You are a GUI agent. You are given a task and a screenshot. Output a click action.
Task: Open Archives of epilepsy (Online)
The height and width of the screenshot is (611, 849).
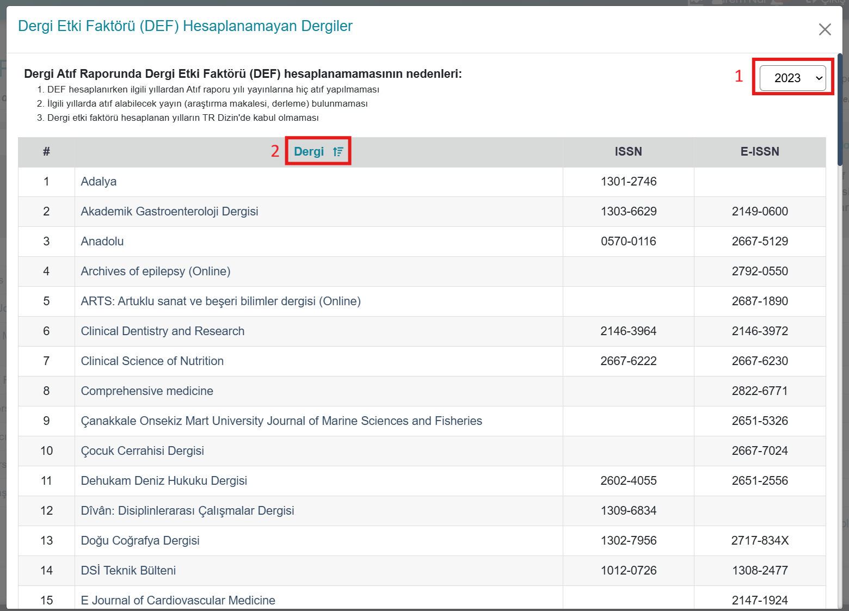[x=155, y=271]
